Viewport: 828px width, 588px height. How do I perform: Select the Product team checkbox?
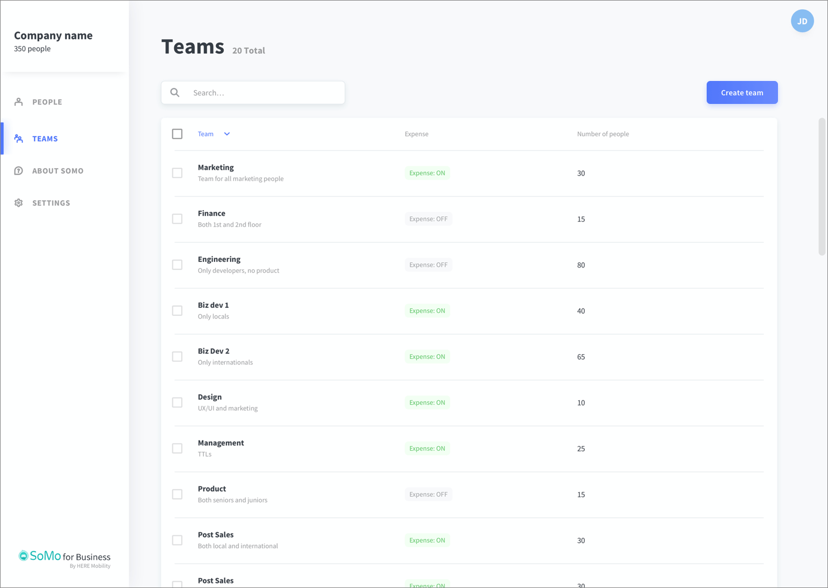(x=177, y=494)
